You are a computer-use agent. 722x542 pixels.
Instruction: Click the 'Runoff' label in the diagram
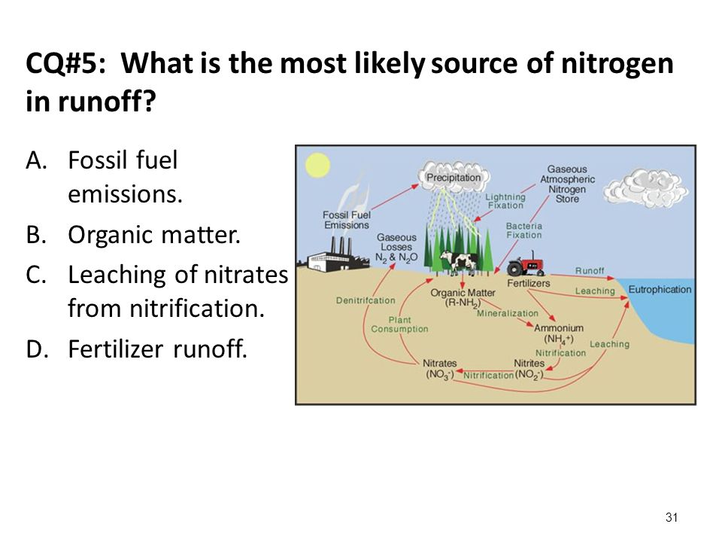tap(590, 270)
